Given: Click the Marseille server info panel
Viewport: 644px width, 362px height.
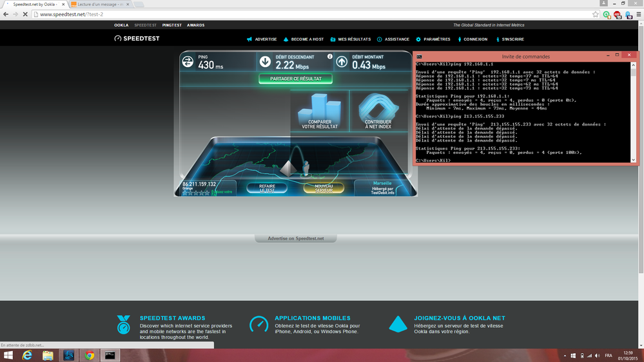Looking at the screenshot, I should coord(382,188).
